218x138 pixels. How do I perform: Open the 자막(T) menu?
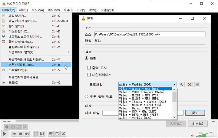(x=68, y=10)
